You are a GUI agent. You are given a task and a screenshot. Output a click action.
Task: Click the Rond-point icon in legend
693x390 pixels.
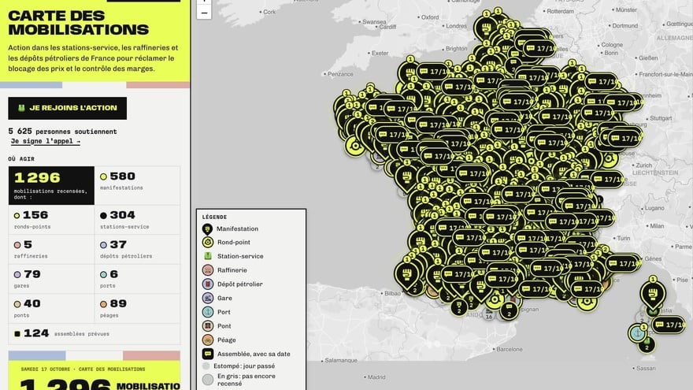[x=208, y=243]
